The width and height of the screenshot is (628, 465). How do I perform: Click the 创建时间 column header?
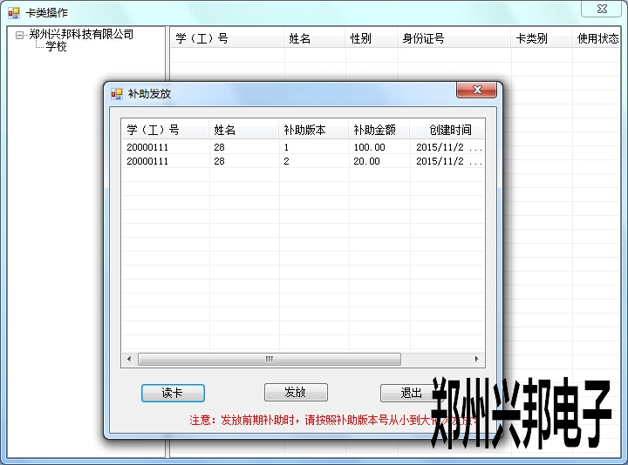click(x=449, y=130)
